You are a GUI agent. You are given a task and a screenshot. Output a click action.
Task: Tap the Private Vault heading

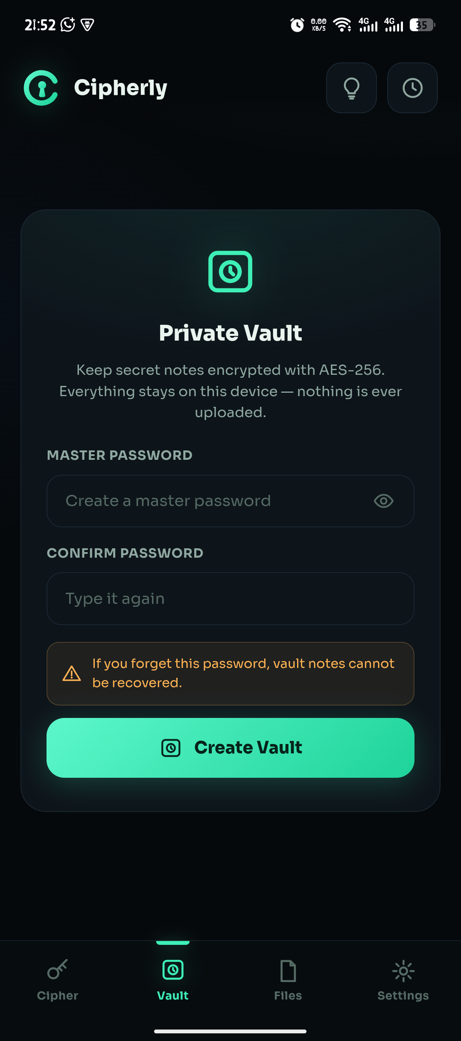230,333
